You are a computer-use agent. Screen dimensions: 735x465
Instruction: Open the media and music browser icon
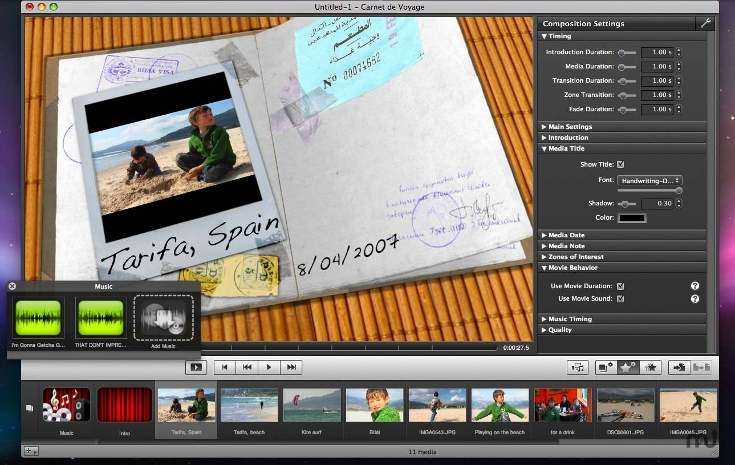coord(578,367)
